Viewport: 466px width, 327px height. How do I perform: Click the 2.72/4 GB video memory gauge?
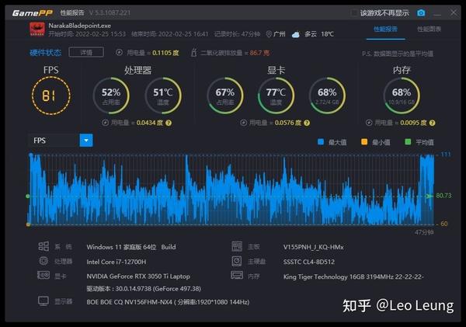point(327,96)
